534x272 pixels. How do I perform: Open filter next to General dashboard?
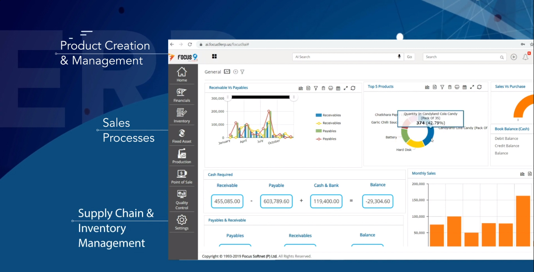click(x=242, y=72)
